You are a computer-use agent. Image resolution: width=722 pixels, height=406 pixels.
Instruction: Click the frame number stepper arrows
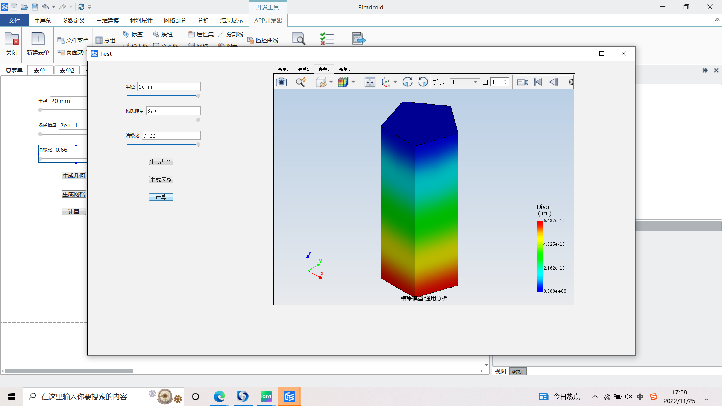point(505,82)
